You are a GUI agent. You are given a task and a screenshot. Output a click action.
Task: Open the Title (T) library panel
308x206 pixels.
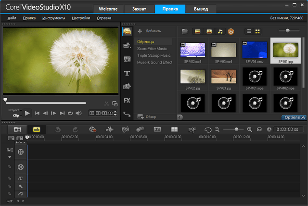pos(127,73)
